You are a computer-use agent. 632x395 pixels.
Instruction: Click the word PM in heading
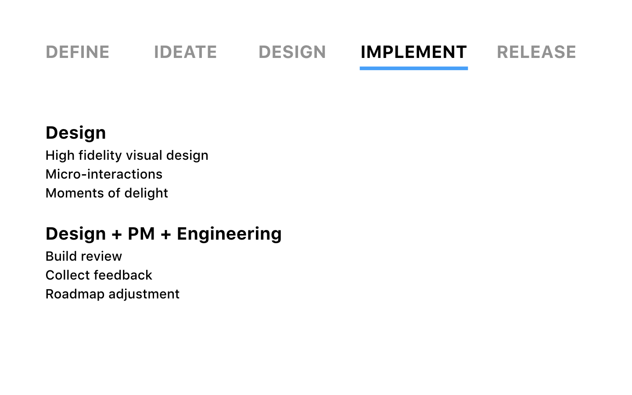(x=141, y=233)
